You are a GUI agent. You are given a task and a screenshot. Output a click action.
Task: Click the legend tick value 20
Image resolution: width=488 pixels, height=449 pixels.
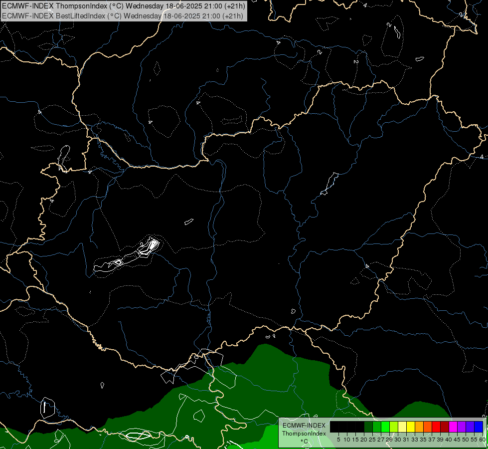coord(364,440)
